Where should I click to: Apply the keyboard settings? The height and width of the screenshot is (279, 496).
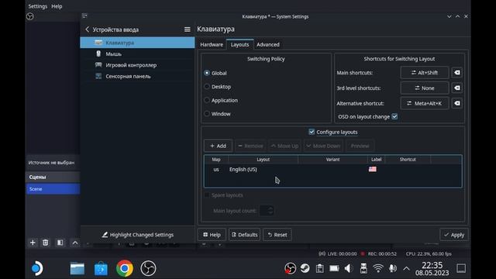(x=453, y=235)
